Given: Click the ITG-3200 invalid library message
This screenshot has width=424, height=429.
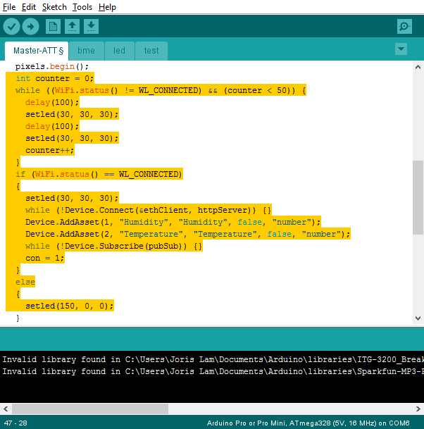Looking at the screenshot, I should point(213,359).
